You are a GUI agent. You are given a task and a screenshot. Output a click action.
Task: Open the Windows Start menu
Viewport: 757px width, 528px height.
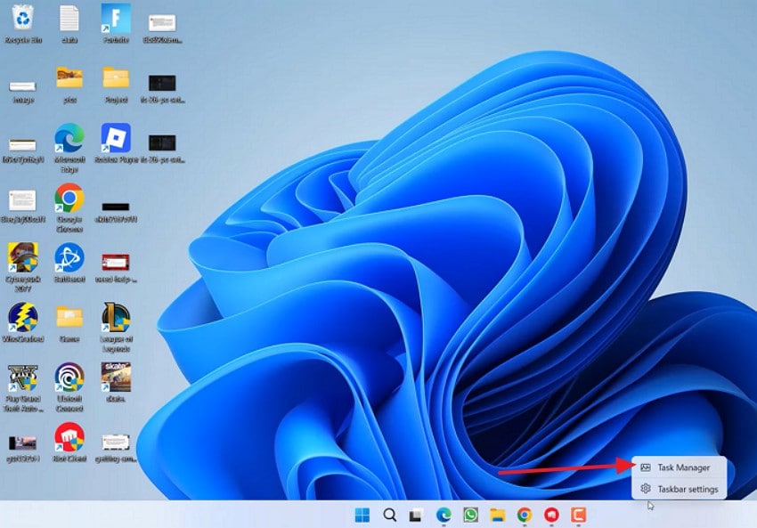[362, 515]
